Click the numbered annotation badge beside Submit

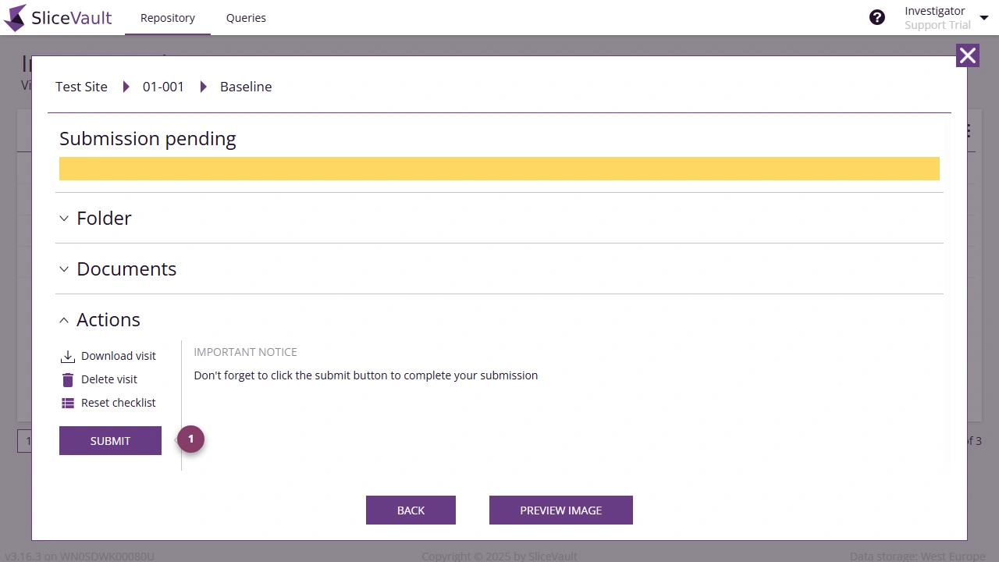[190, 439]
